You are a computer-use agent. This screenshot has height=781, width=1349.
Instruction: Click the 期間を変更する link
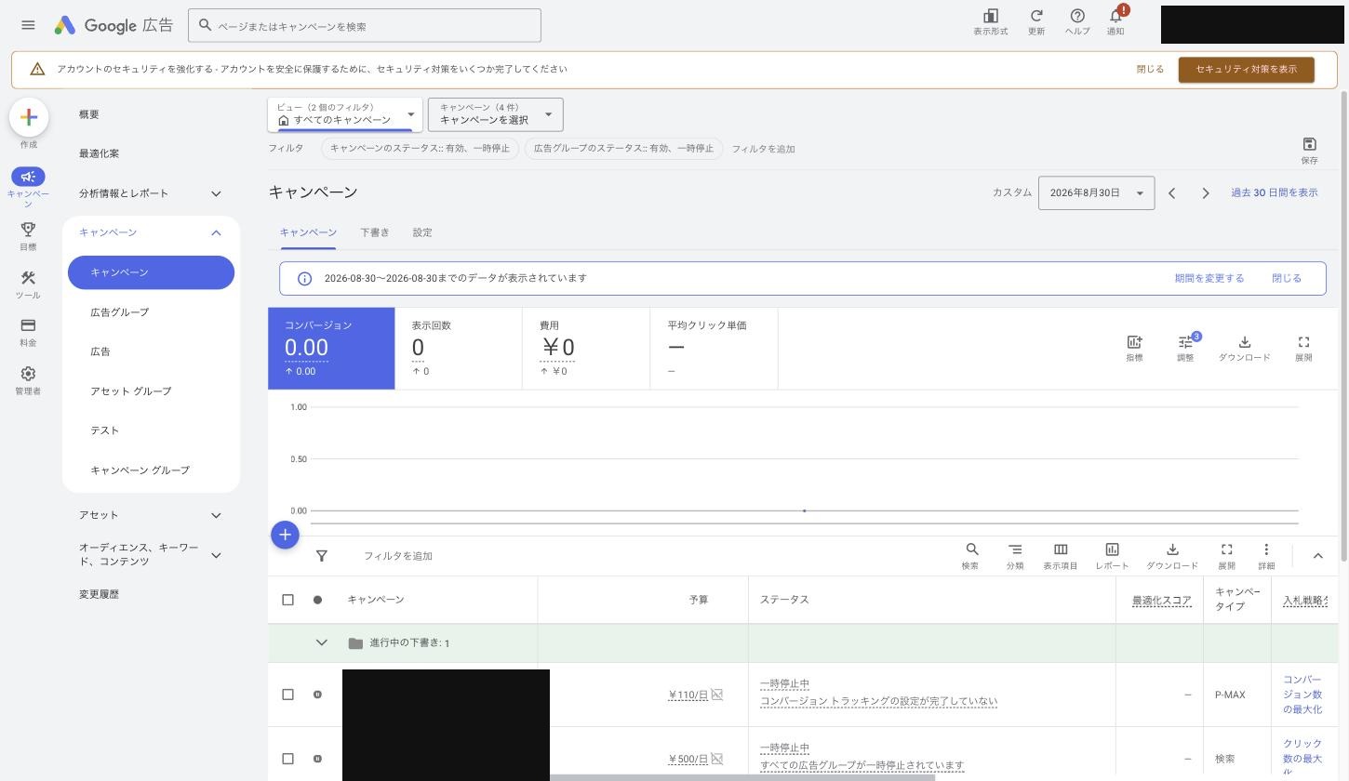click(1209, 278)
